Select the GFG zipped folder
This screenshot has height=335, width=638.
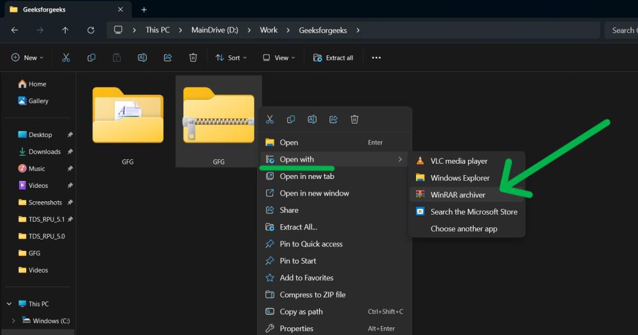(218, 122)
